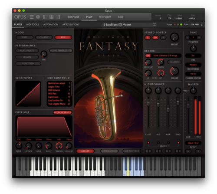Screen dimensions: 217x194
Task: Click the Reverb Width knob
Action: (x=161, y=62)
